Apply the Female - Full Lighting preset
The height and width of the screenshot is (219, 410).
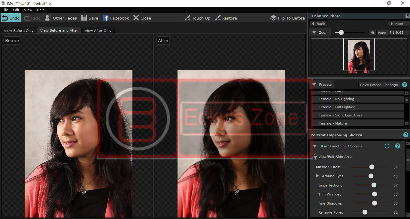point(357,107)
